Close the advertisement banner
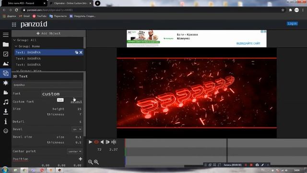Image resolution: width=307 pixels, height=173 pixels. [265, 31]
